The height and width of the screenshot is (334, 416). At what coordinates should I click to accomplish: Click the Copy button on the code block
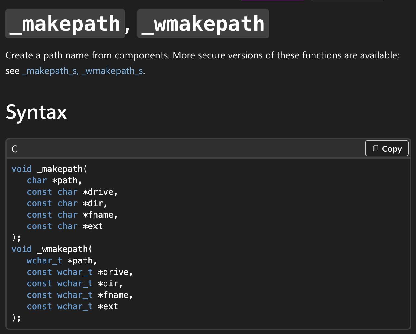387,148
